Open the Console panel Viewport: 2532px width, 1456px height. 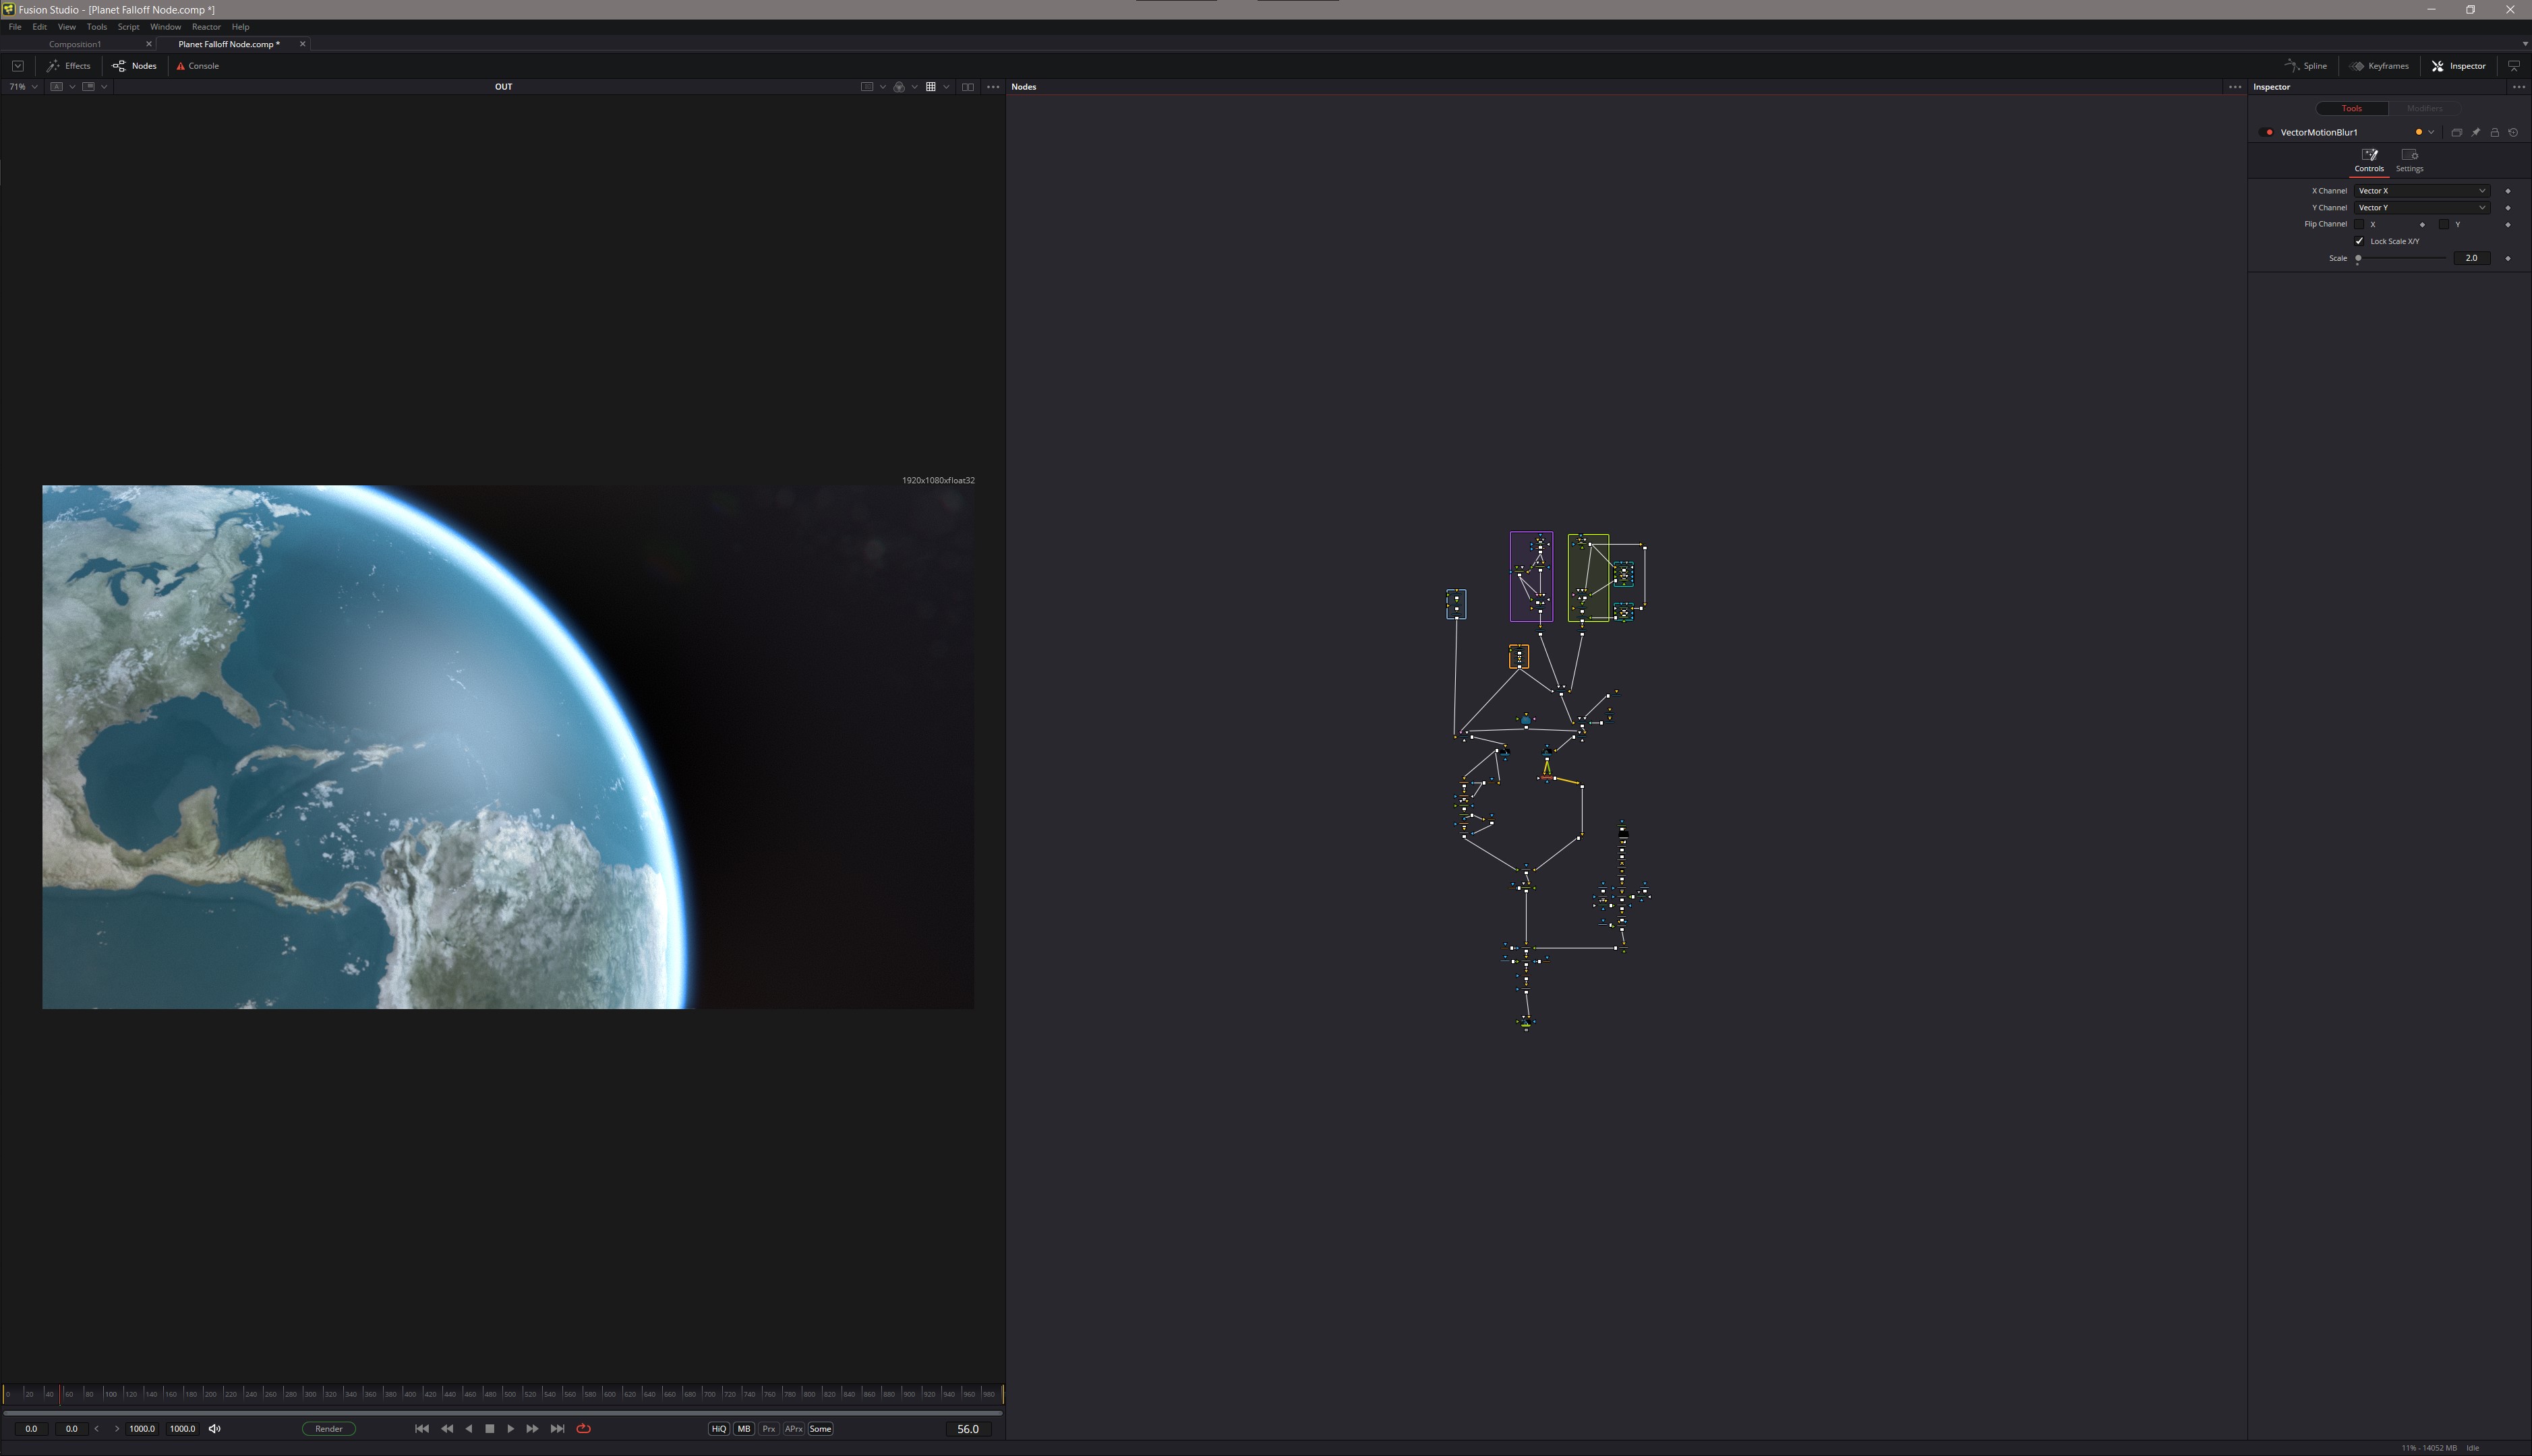198,66
